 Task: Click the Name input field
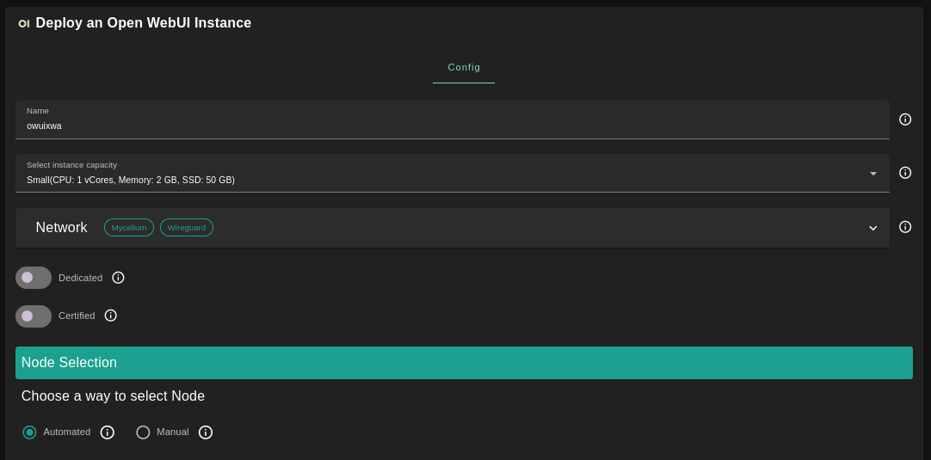pyautogui.click(x=430, y=126)
